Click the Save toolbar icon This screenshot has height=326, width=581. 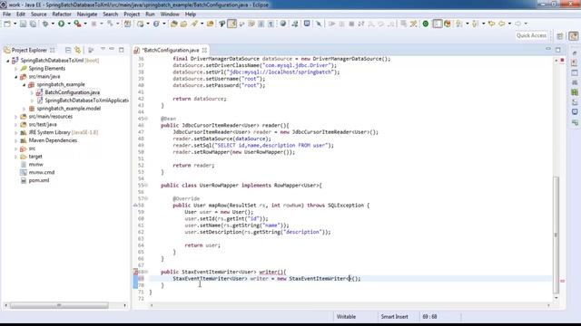click(x=23, y=24)
